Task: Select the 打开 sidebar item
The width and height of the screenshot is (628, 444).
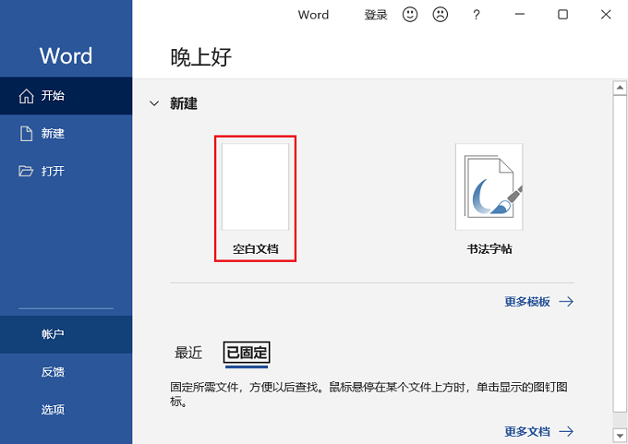Action: click(66, 171)
